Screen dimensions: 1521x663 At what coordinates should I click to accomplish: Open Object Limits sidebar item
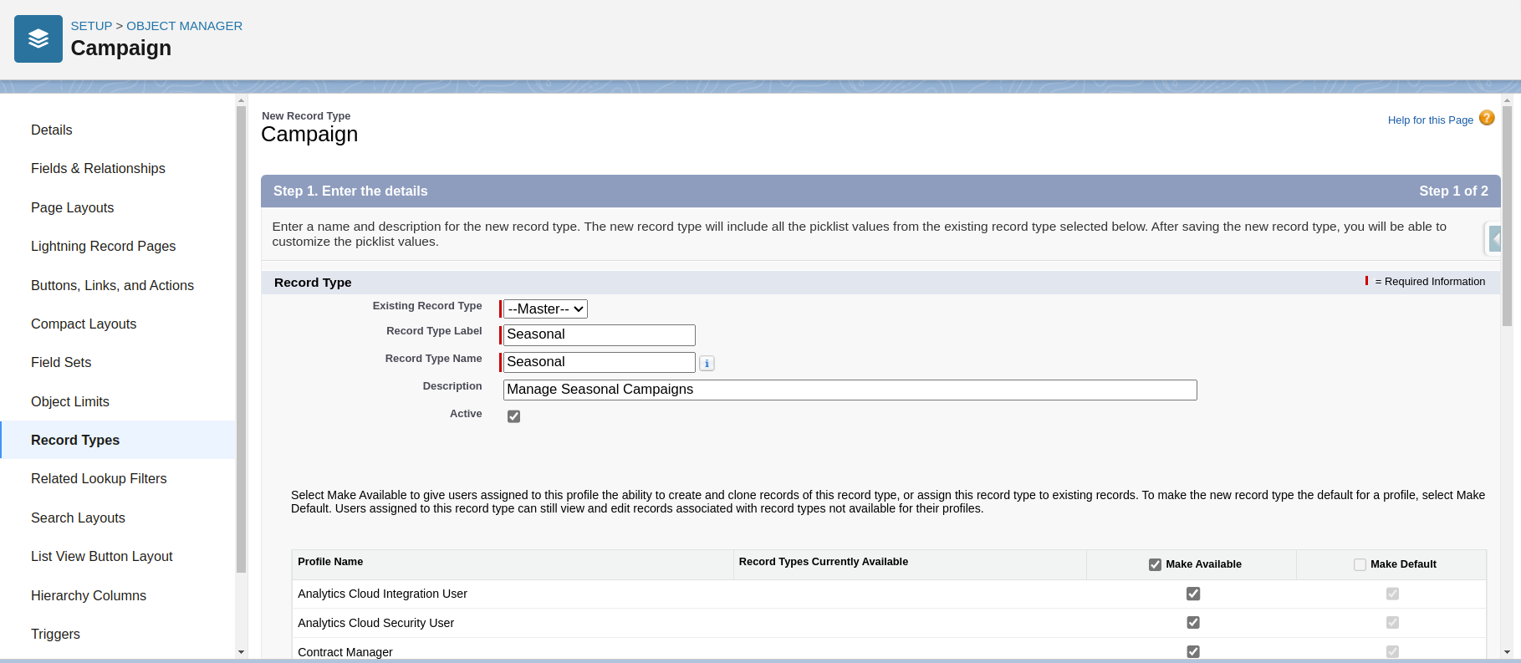pos(70,401)
